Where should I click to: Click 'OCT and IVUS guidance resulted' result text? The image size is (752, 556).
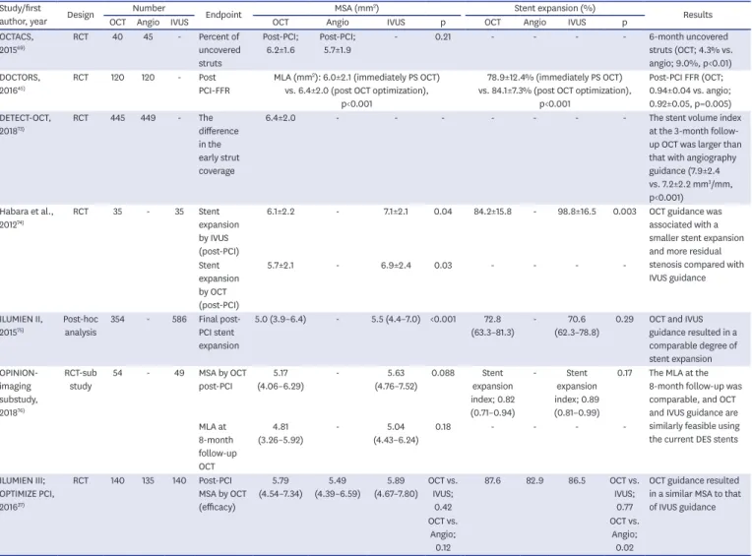693,339
